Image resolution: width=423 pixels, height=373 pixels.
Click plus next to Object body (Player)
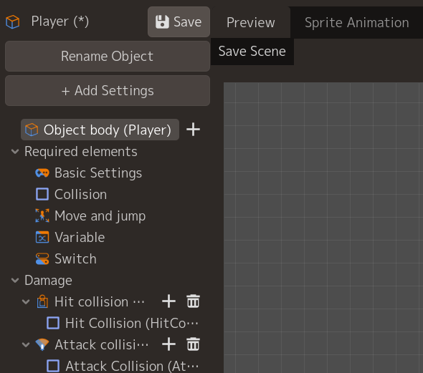click(193, 130)
